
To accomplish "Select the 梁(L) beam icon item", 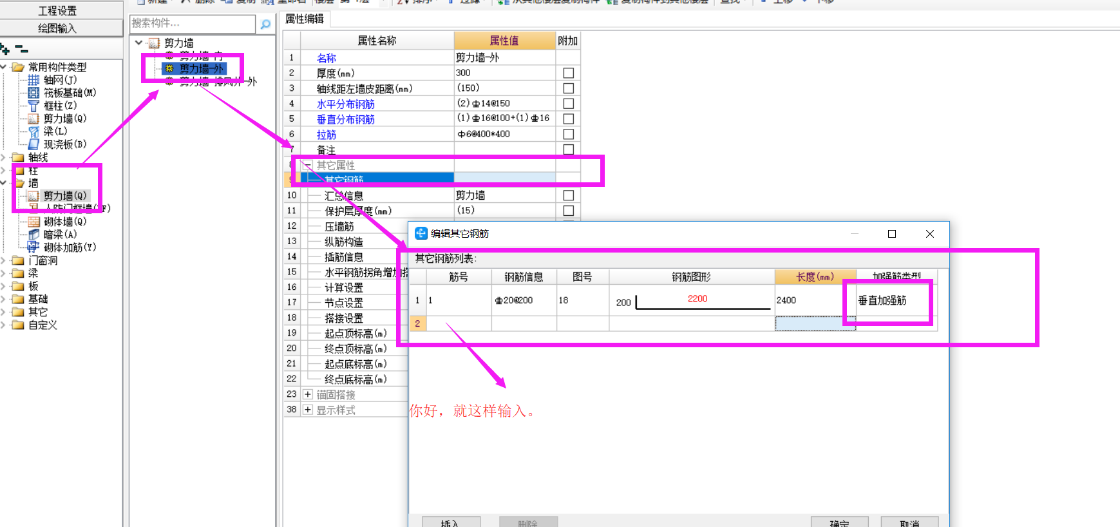I will coord(33,131).
